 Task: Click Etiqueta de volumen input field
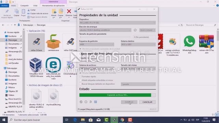pos(117,61)
